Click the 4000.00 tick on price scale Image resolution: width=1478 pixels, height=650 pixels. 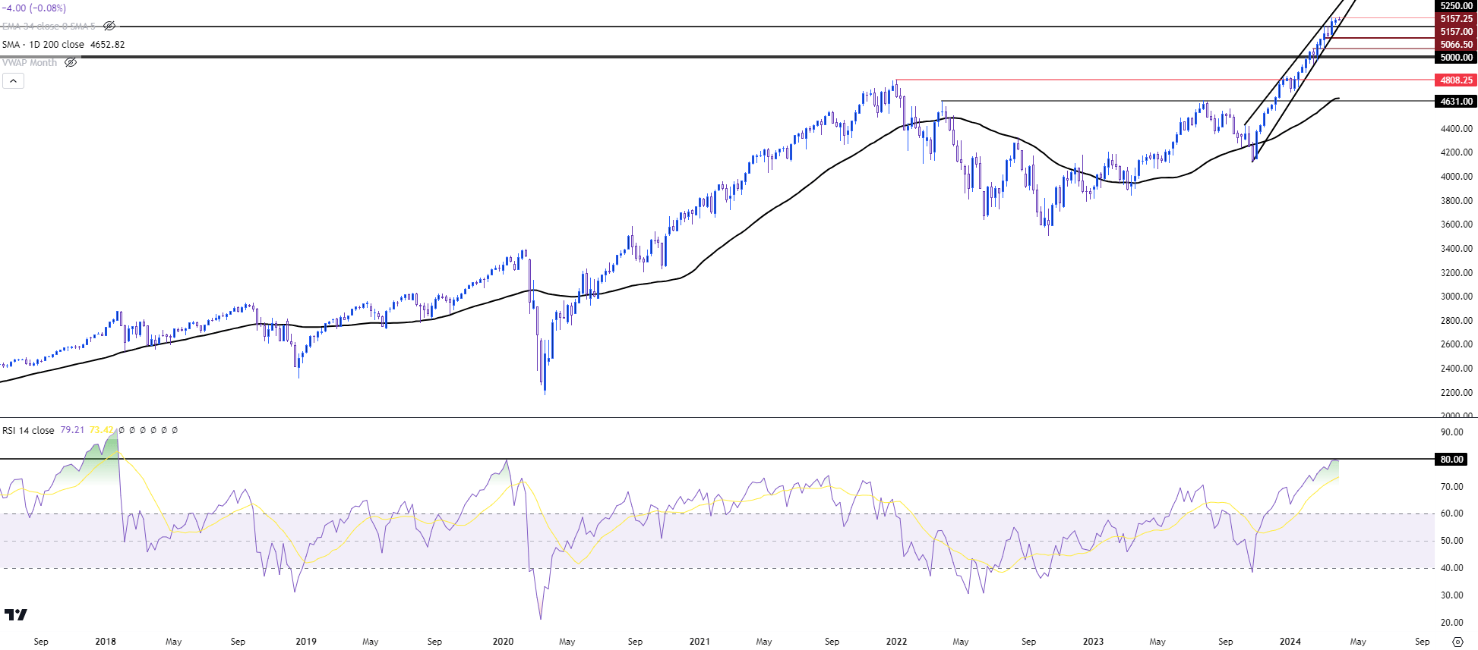1456,177
